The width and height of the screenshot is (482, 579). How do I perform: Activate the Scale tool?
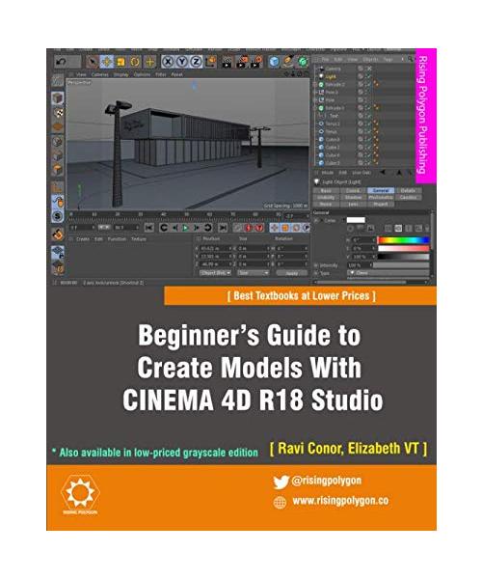(120, 62)
